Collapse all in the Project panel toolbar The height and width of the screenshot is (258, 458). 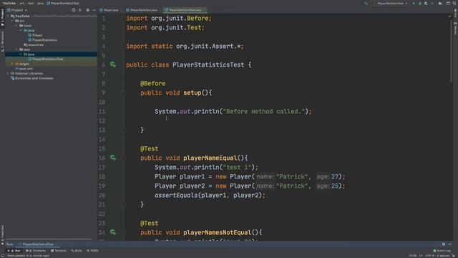pyautogui.click(x=80, y=10)
